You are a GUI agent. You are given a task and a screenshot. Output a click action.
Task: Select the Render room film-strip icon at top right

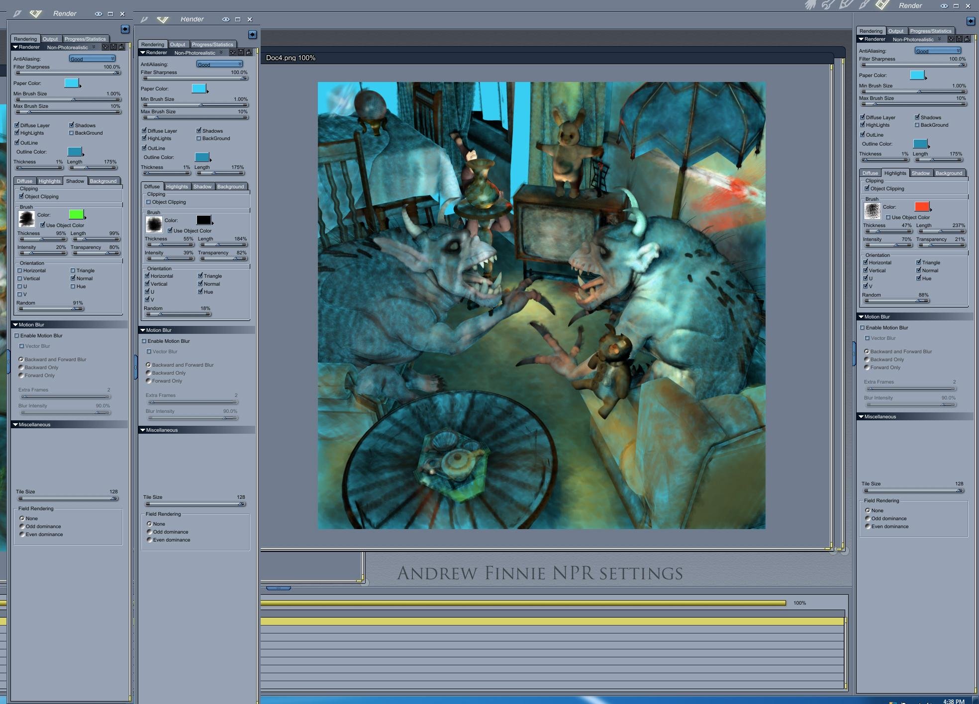point(882,5)
